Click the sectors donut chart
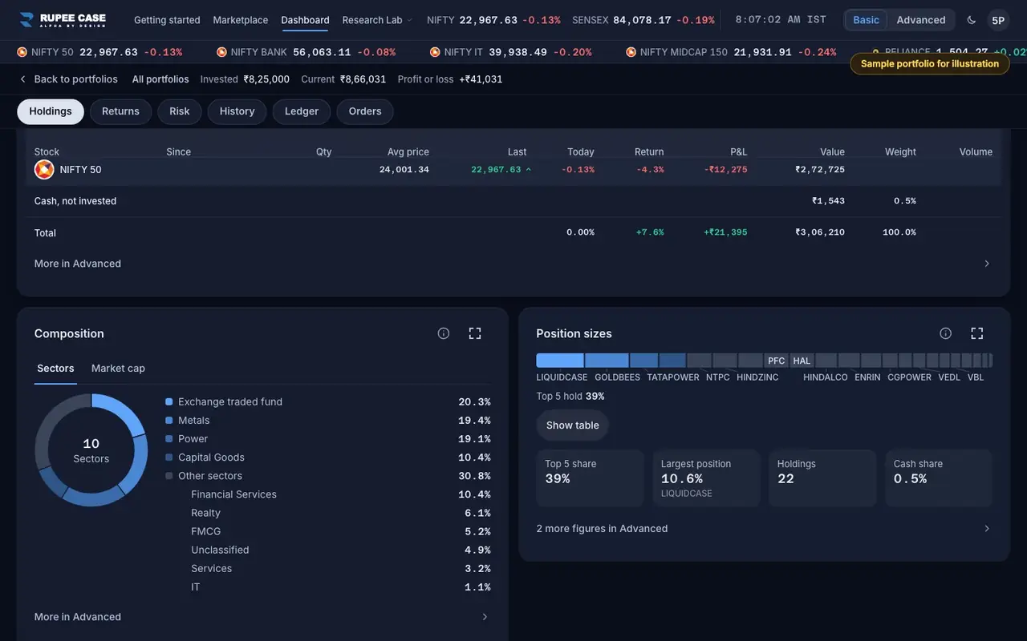 click(91, 450)
